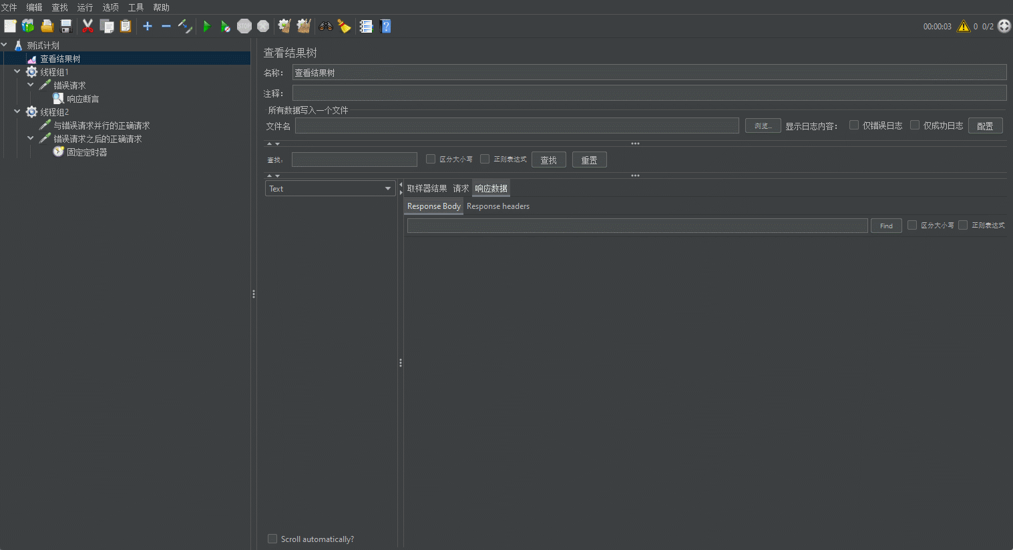Collapse the 错误请求之后的正确请求 node
The image size is (1013, 550).
[x=31, y=138]
